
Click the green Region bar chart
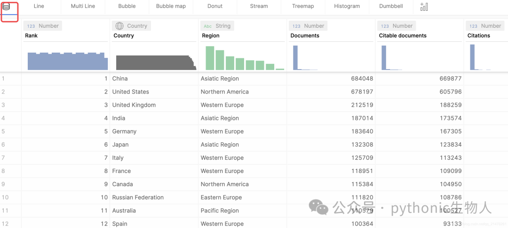click(x=245, y=58)
